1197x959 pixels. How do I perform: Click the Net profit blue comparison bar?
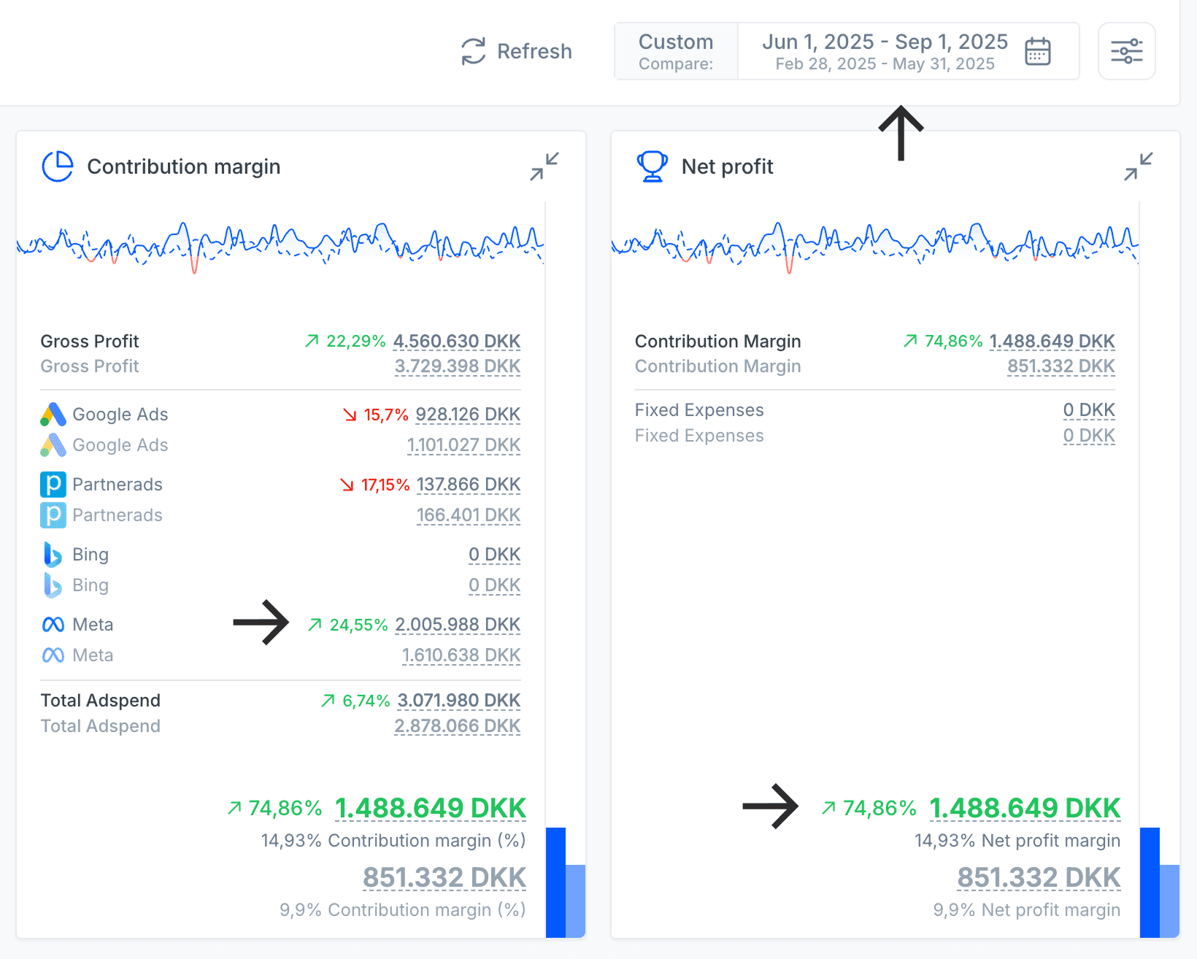pos(1150,882)
